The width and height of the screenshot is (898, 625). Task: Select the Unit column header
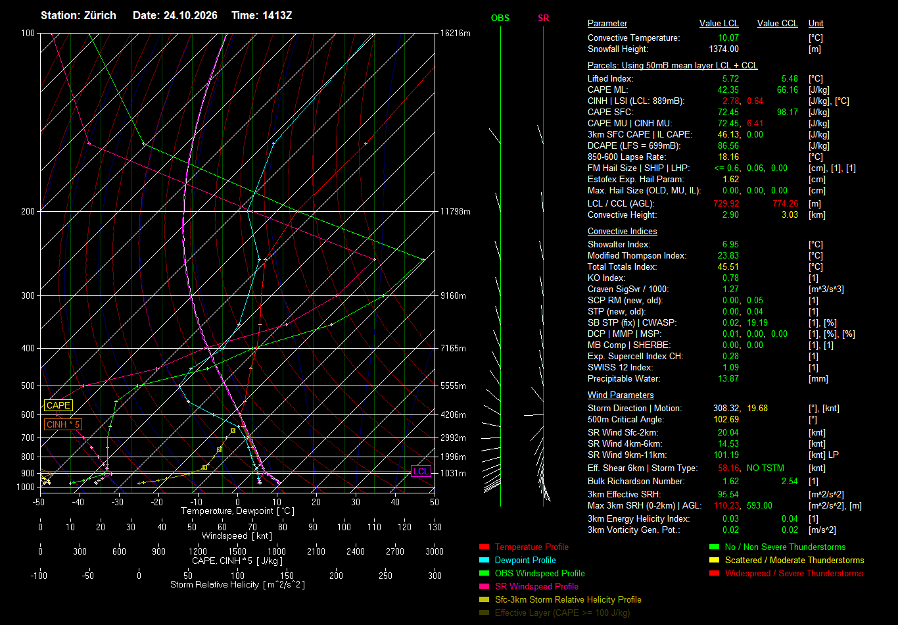[x=816, y=24]
